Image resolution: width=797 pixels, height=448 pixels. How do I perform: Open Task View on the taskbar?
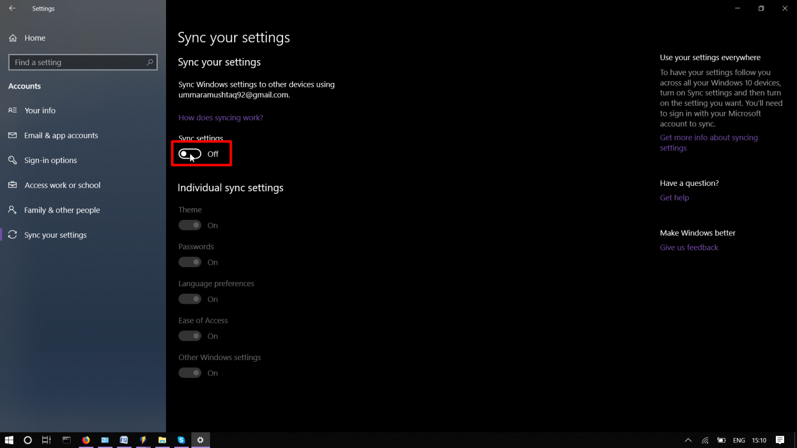(47, 440)
